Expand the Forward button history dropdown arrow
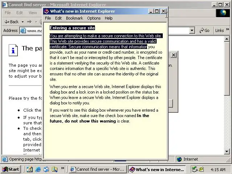 (36, 22)
